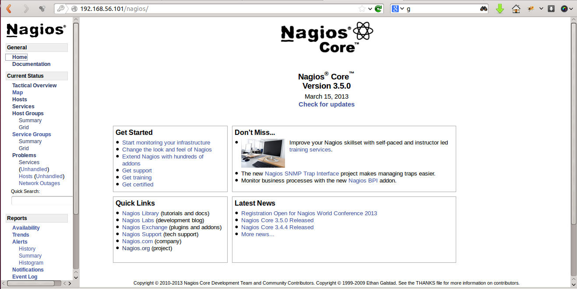
Task: Reload the page with the green refresh icon
Action: (x=379, y=8)
